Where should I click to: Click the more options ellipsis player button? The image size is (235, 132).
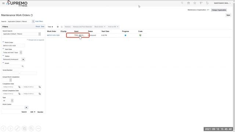coord(38,128)
